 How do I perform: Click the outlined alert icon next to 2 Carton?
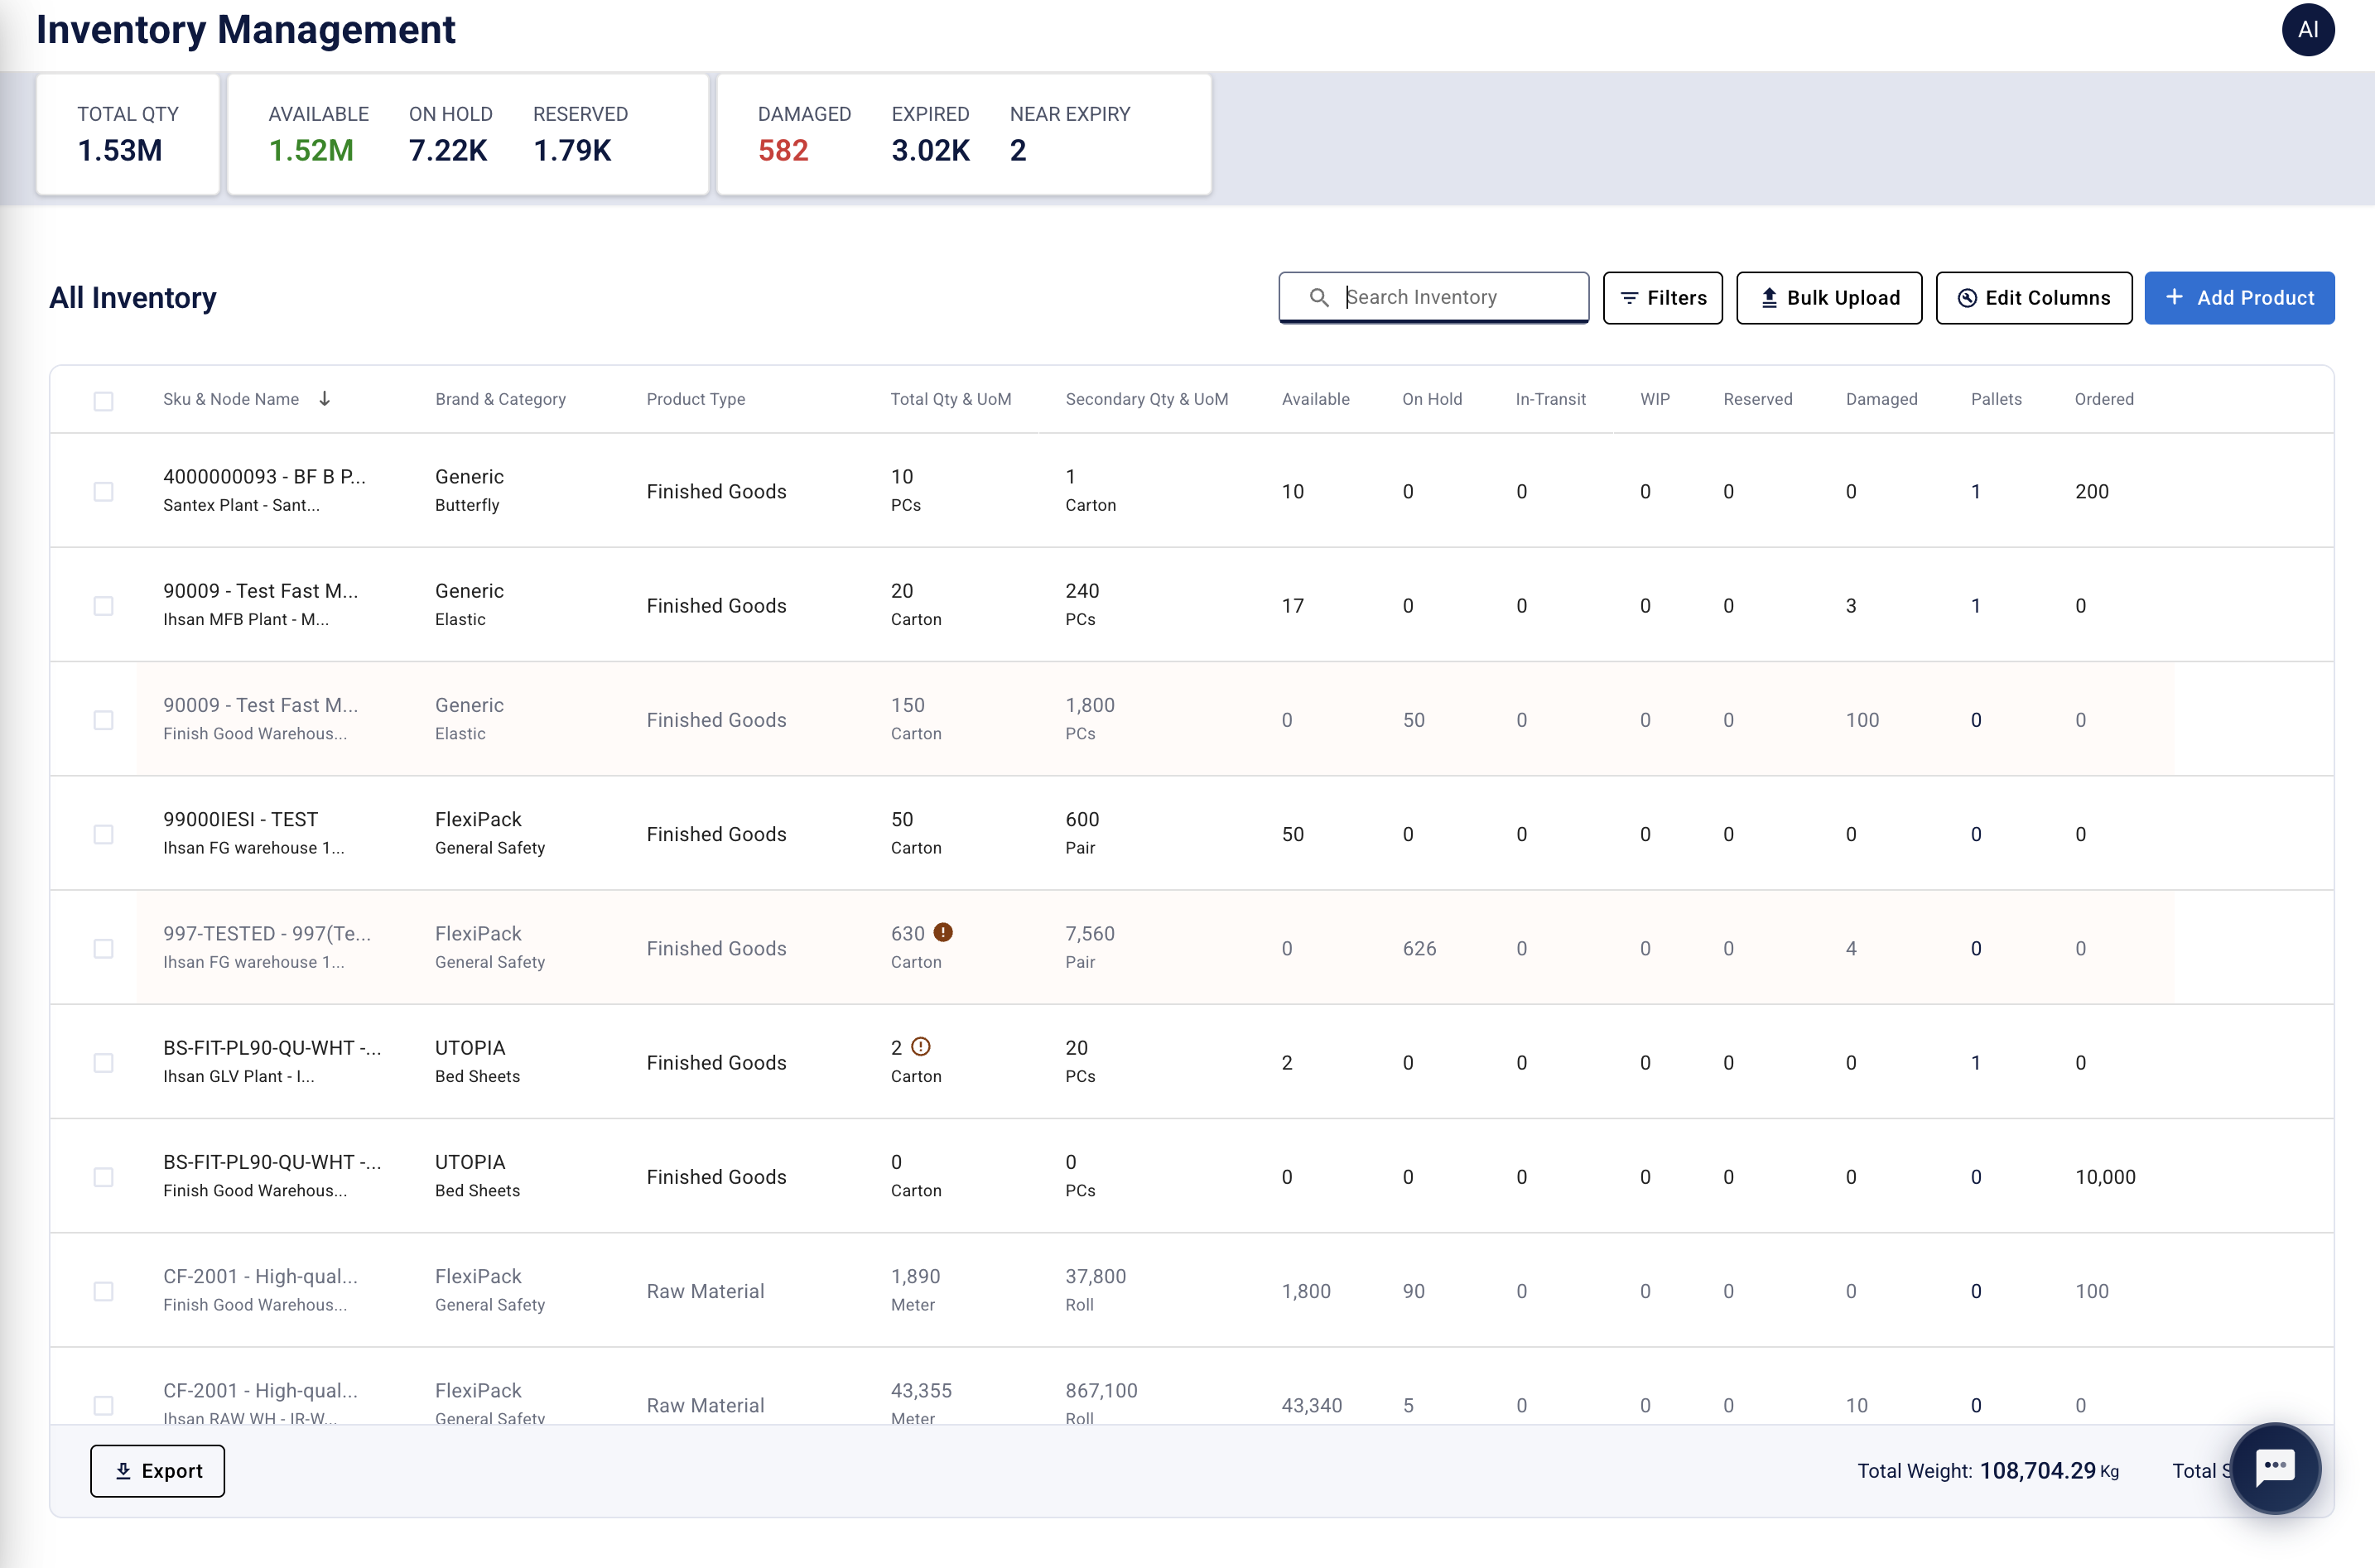921,1046
